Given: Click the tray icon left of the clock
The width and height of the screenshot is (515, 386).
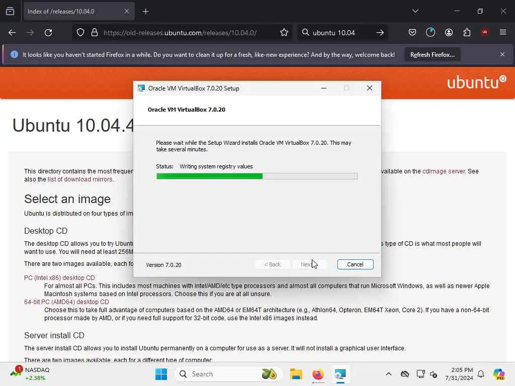Looking at the screenshot, I should pyautogui.click(x=434, y=374).
